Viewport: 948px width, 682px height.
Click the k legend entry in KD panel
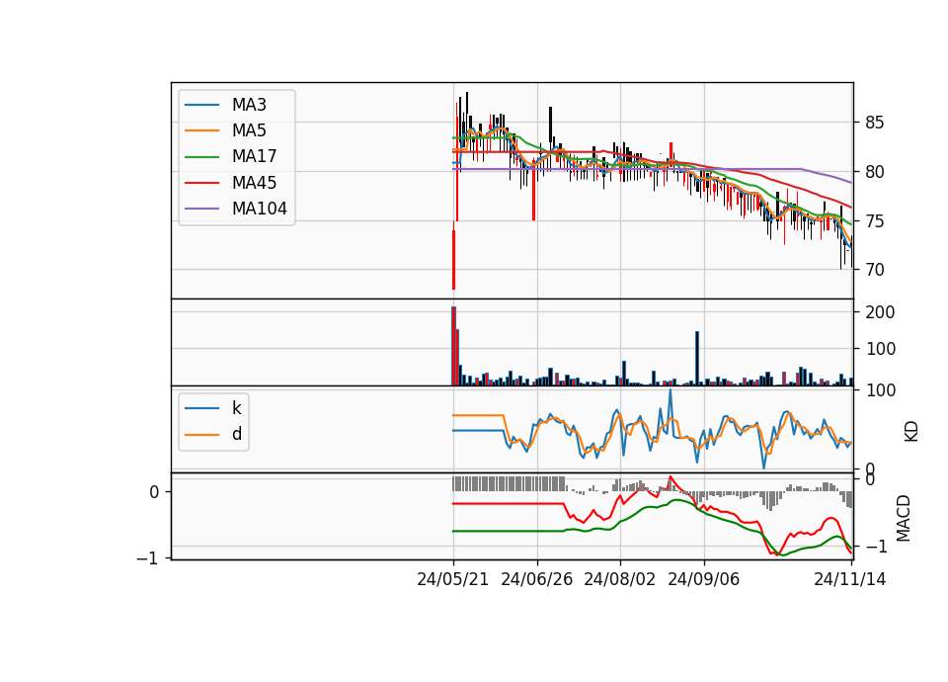pos(213,408)
